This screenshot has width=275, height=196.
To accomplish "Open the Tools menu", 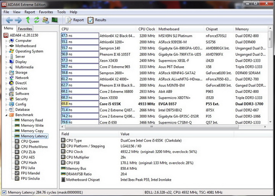I will pyautogui.click(x=61, y=12).
